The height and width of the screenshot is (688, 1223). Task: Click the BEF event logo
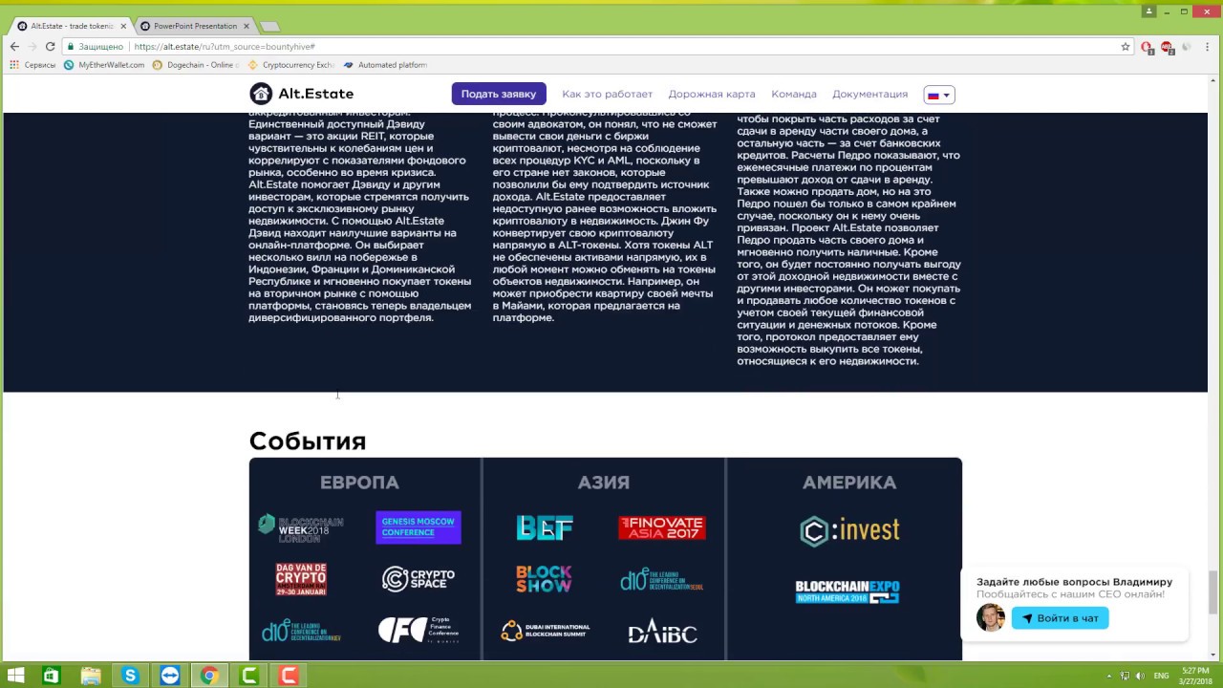point(545,527)
